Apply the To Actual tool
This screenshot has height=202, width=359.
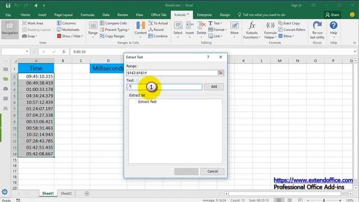click(x=158, y=23)
